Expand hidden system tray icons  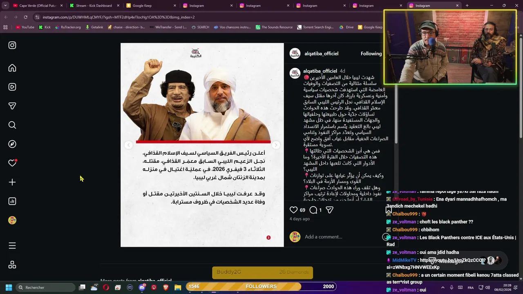tap(443, 287)
